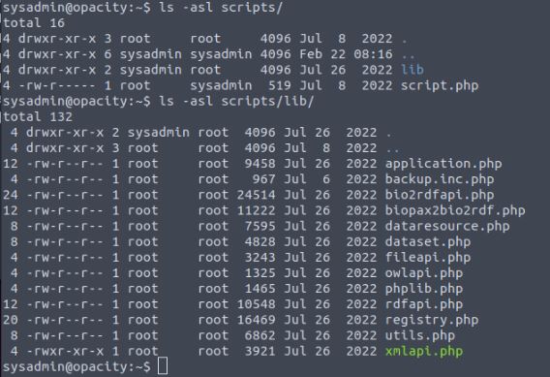The image size is (550, 377).
Task: Click the registry.php filename
Action: click(432, 320)
